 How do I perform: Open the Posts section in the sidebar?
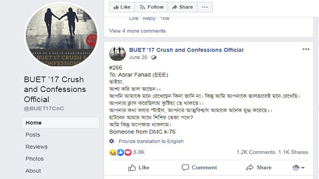[33, 135]
